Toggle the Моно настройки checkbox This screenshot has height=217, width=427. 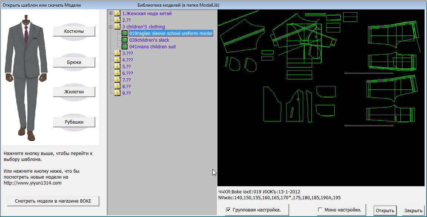(x=320, y=210)
